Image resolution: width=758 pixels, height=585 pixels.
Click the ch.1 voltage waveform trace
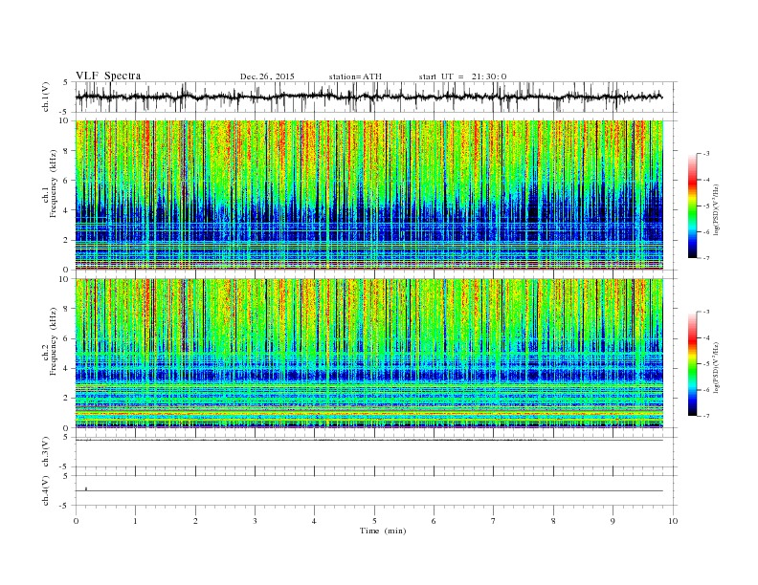coord(368,97)
